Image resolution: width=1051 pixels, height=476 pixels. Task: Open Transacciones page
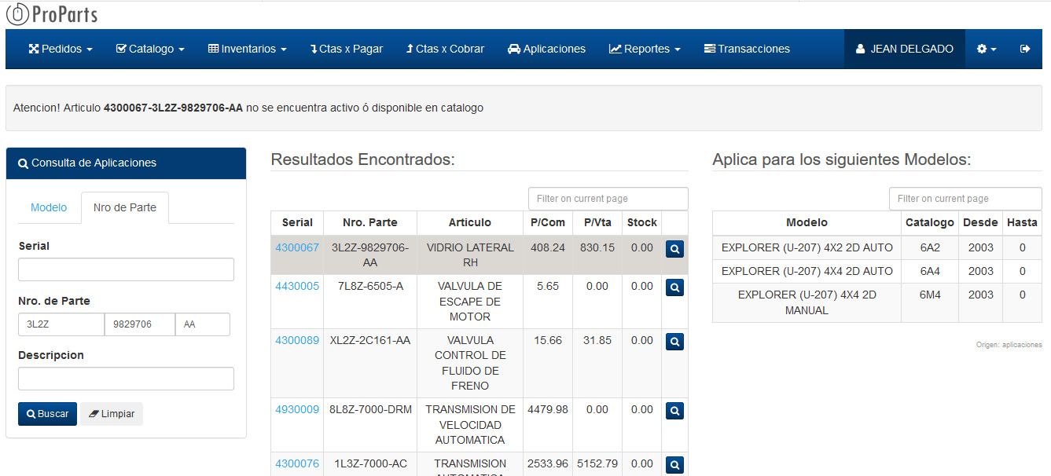(x=747, y=49)
